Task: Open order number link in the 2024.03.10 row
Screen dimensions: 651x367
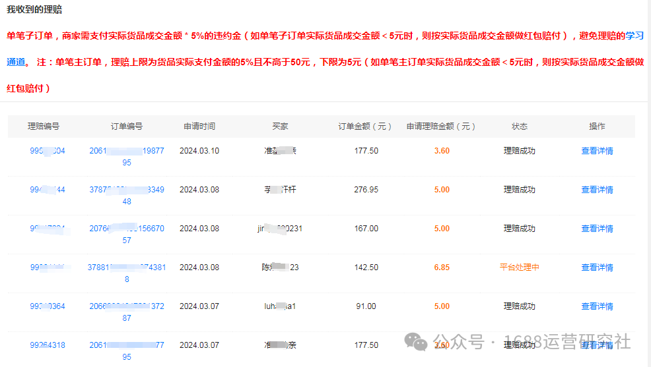Action: pyautogui.click(x=127, y=157)
